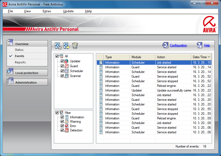Open the Extras menu
The image size is (221, 156).
[x=47, y=11]
